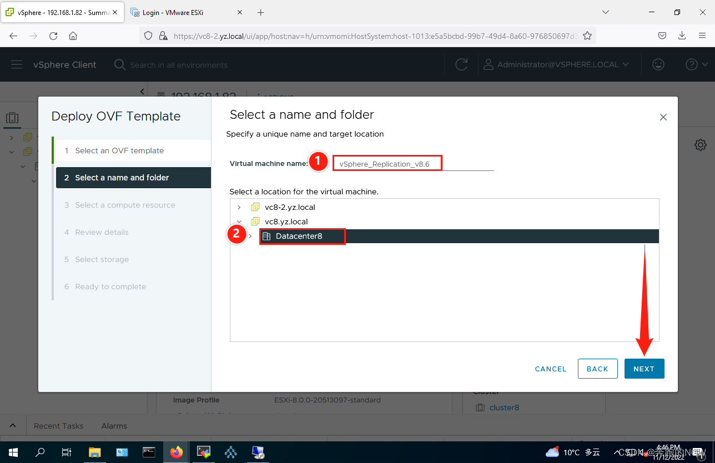
Task: Click the taskbar search magnifier
Action: click(x=40, y=452)
